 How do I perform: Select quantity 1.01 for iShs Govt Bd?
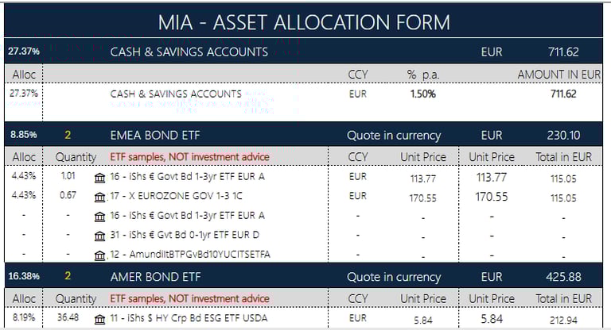[x=68, y=175]
